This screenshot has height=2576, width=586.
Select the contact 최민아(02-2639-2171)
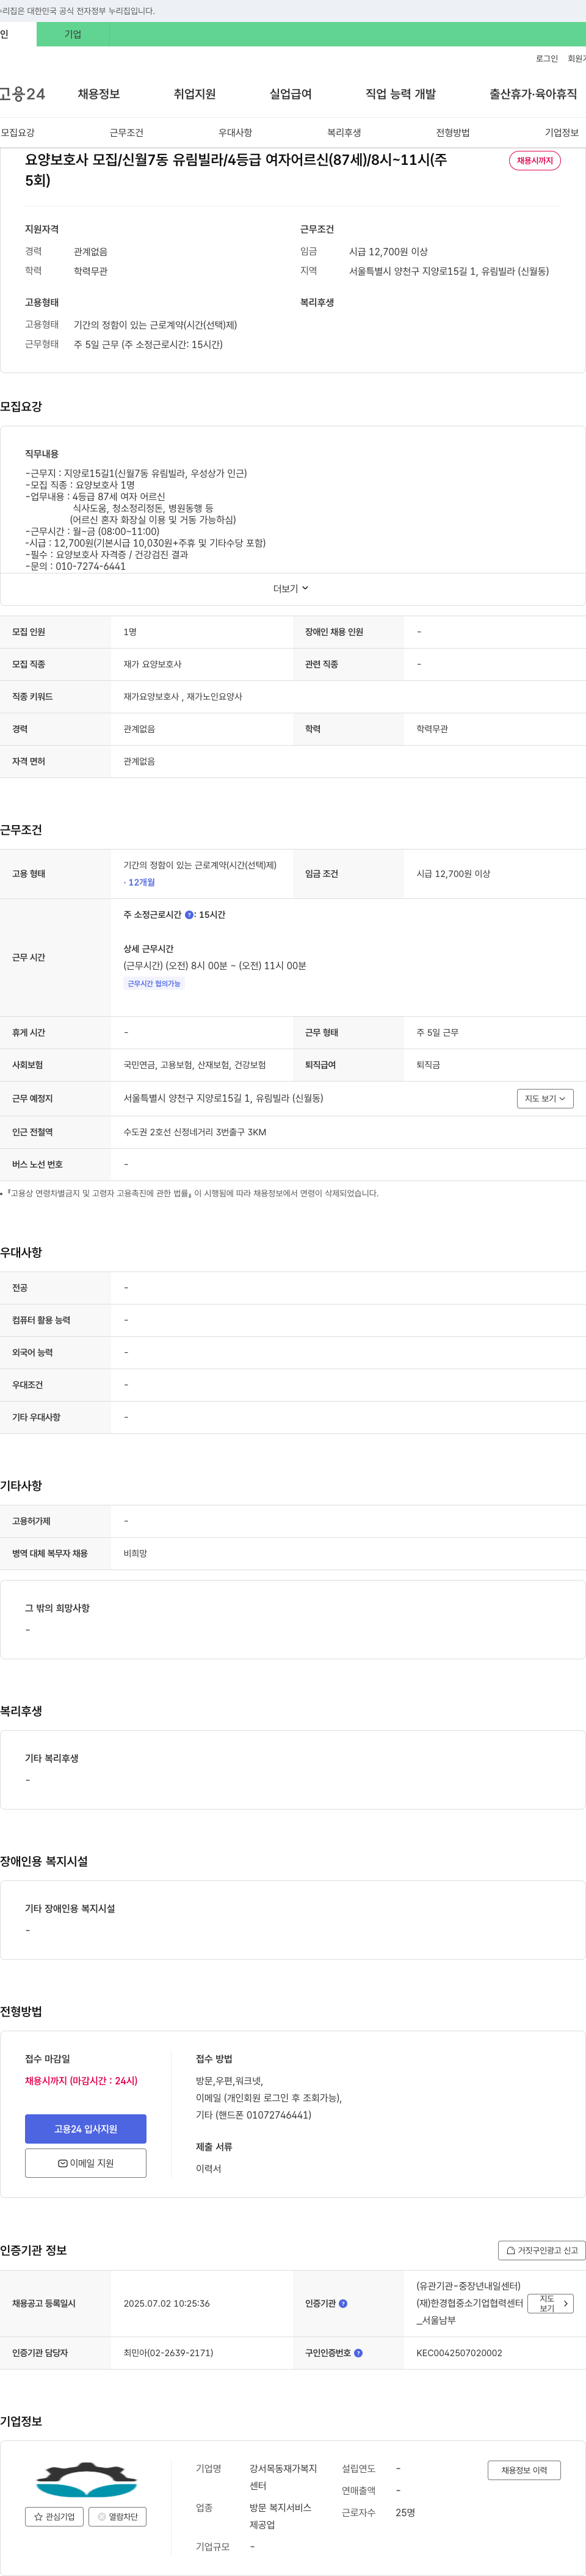(168, 2353)
